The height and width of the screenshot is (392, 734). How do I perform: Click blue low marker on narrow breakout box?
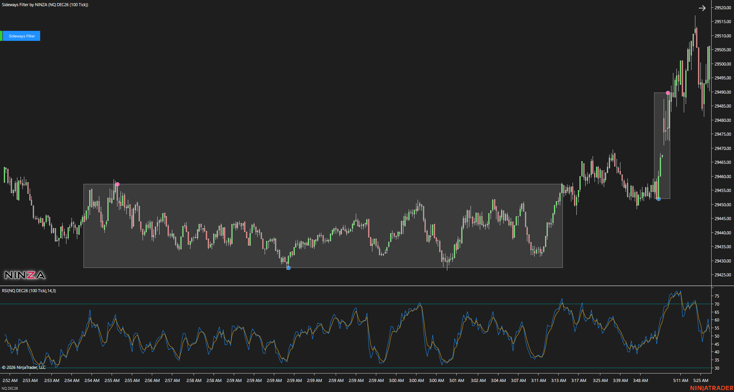coord(659,199)
